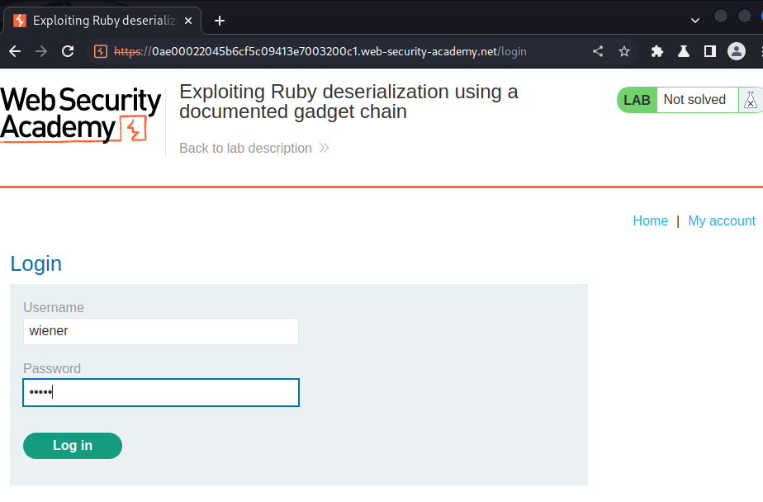Click the Password label
The height and width of the screenshot is (502, 763).
tap(52, 369)
